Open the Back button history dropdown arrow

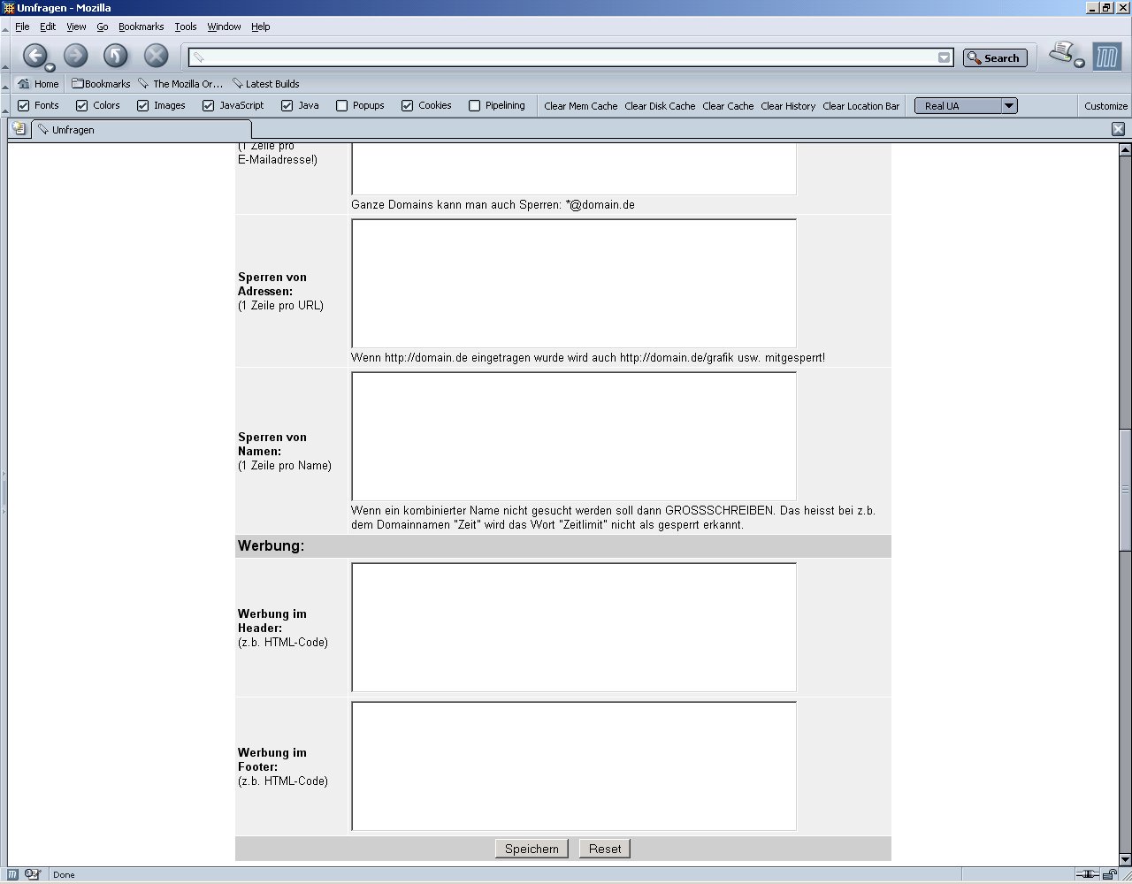[50, 67]
